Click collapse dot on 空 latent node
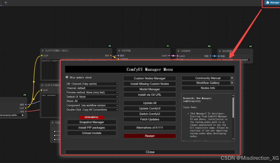 [x=52, y=123]
